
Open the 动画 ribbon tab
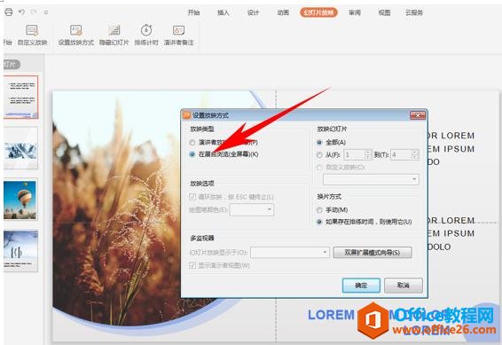[x=283, y=12]
